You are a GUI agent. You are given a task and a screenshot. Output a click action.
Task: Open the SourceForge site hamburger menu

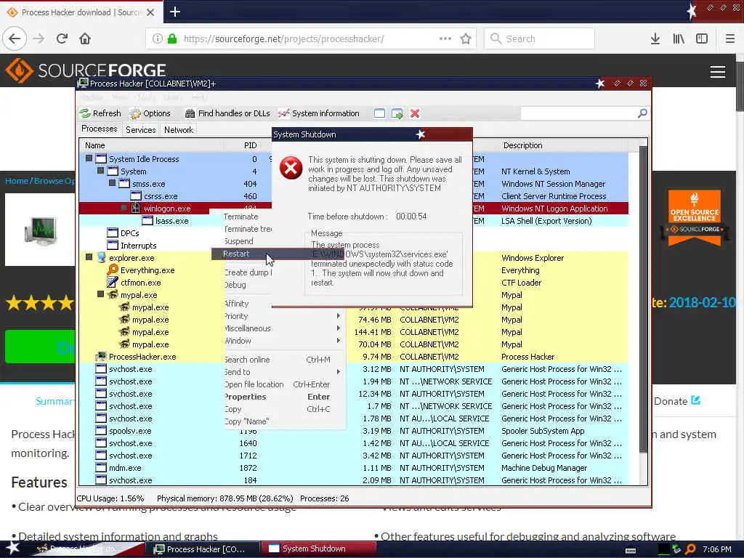(x=717, y=72)
